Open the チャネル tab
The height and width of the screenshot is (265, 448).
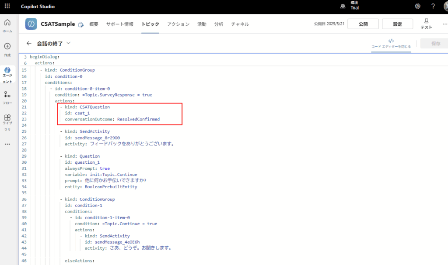tap(240, 24)
